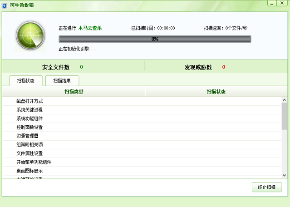The image size is (290, 207).
Task: Select the 开始菜单功能组件 row
Action: 142,162
